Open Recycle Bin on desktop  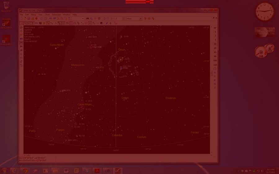[x=6, y=7]
